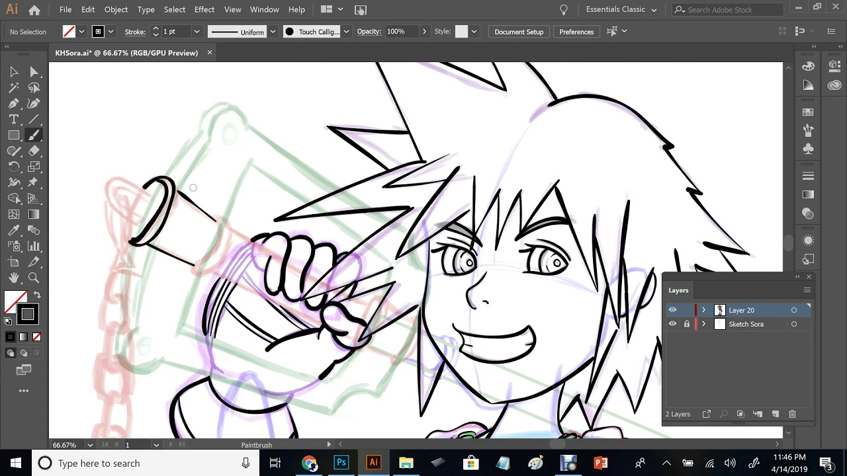Expand Layer 20 contents
Screen dimensions: 847x476
pyautogui.click(x=703, y=310)
